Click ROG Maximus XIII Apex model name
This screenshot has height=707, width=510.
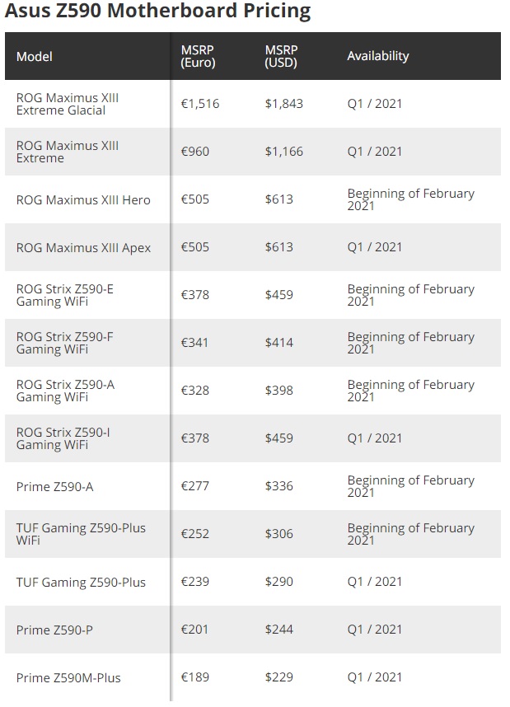point(83,247)
